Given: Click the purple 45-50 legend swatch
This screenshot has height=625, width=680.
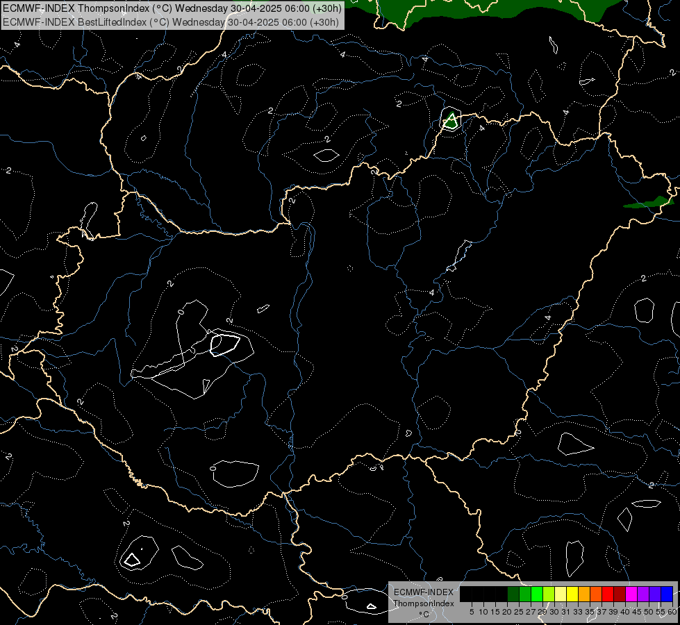Looking at the screenshot, I should tap(643, 594).
